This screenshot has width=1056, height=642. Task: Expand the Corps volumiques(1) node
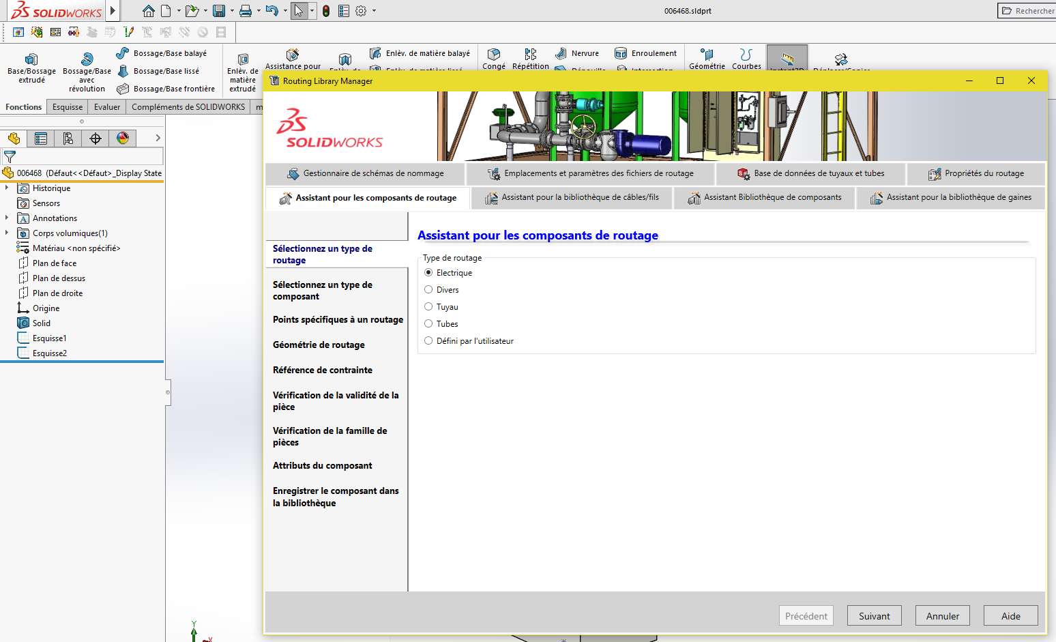coord(7,233)
